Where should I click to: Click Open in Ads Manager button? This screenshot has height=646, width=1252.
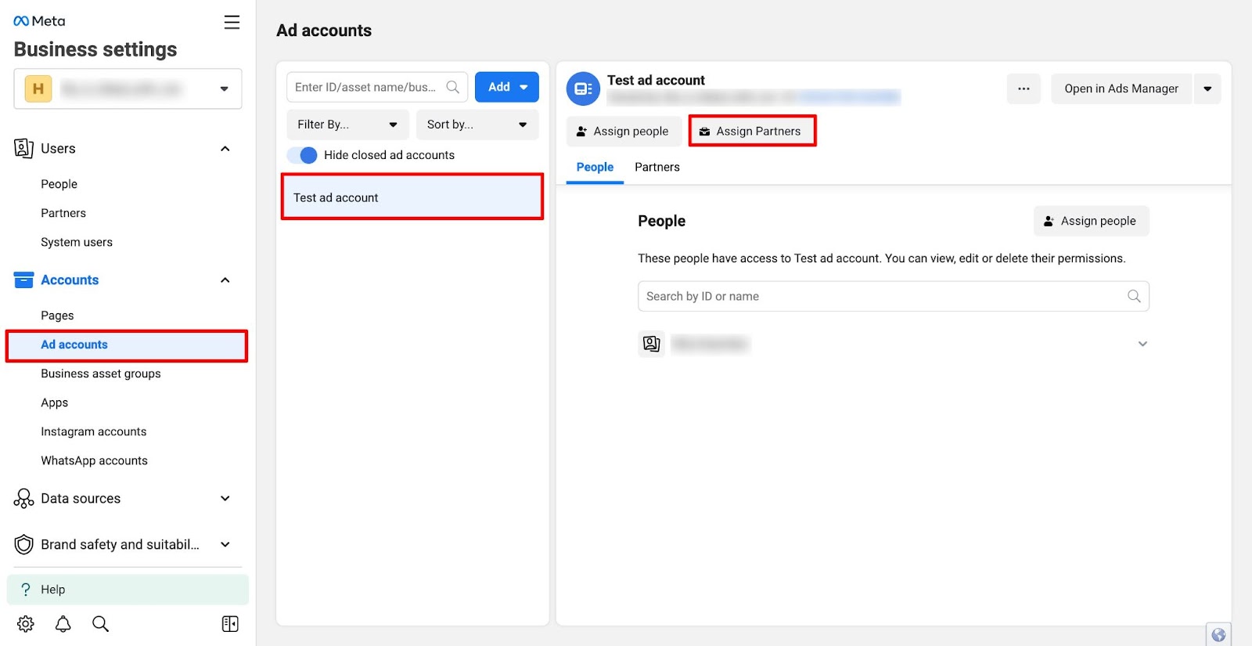coord(1121,88)
